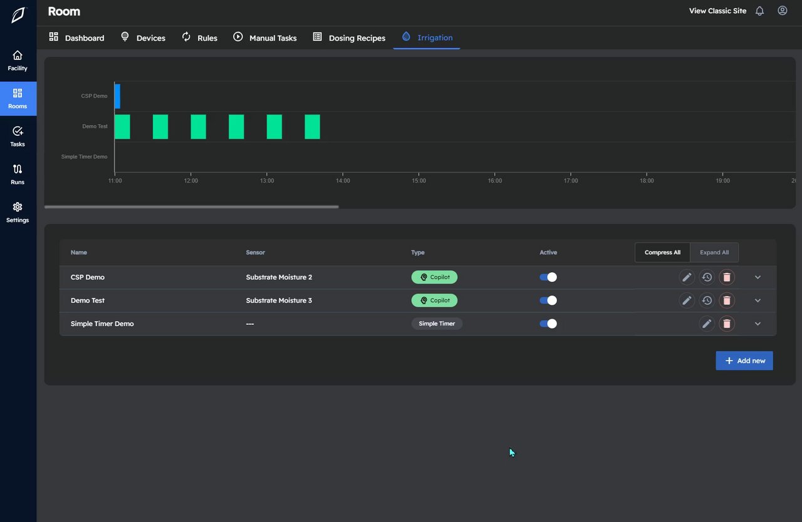
Task: Edit the CSP Demo irrigation program
Action: click(x=687, y=277)
